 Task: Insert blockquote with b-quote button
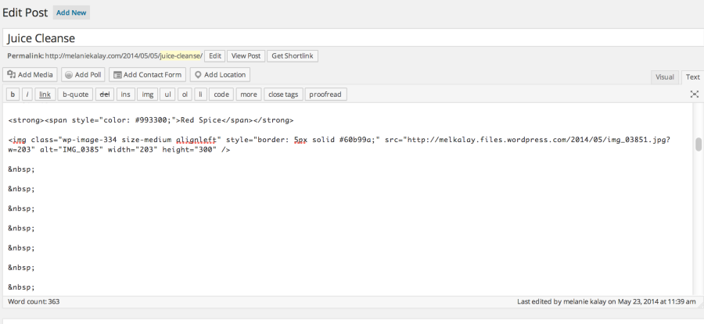76,94
